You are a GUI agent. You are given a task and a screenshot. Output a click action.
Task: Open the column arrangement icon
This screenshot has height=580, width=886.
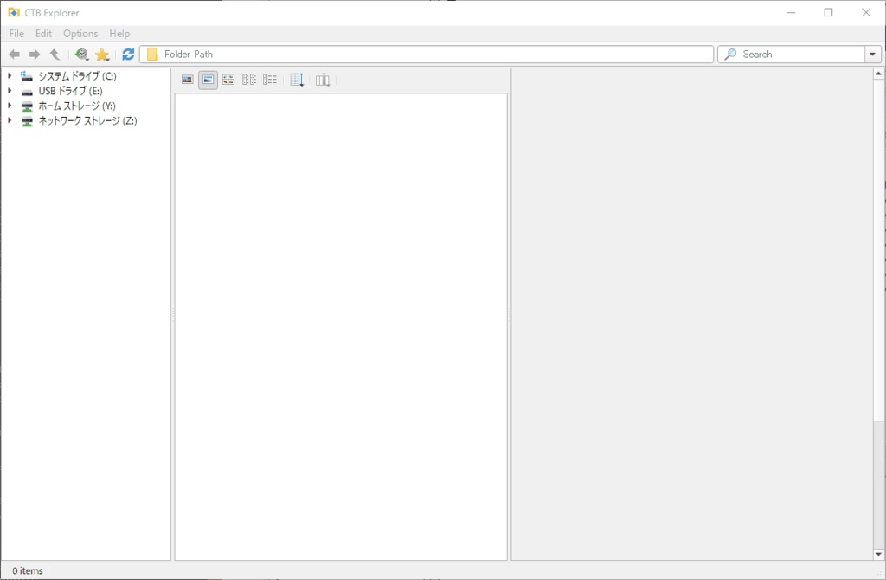click(323, 80)
